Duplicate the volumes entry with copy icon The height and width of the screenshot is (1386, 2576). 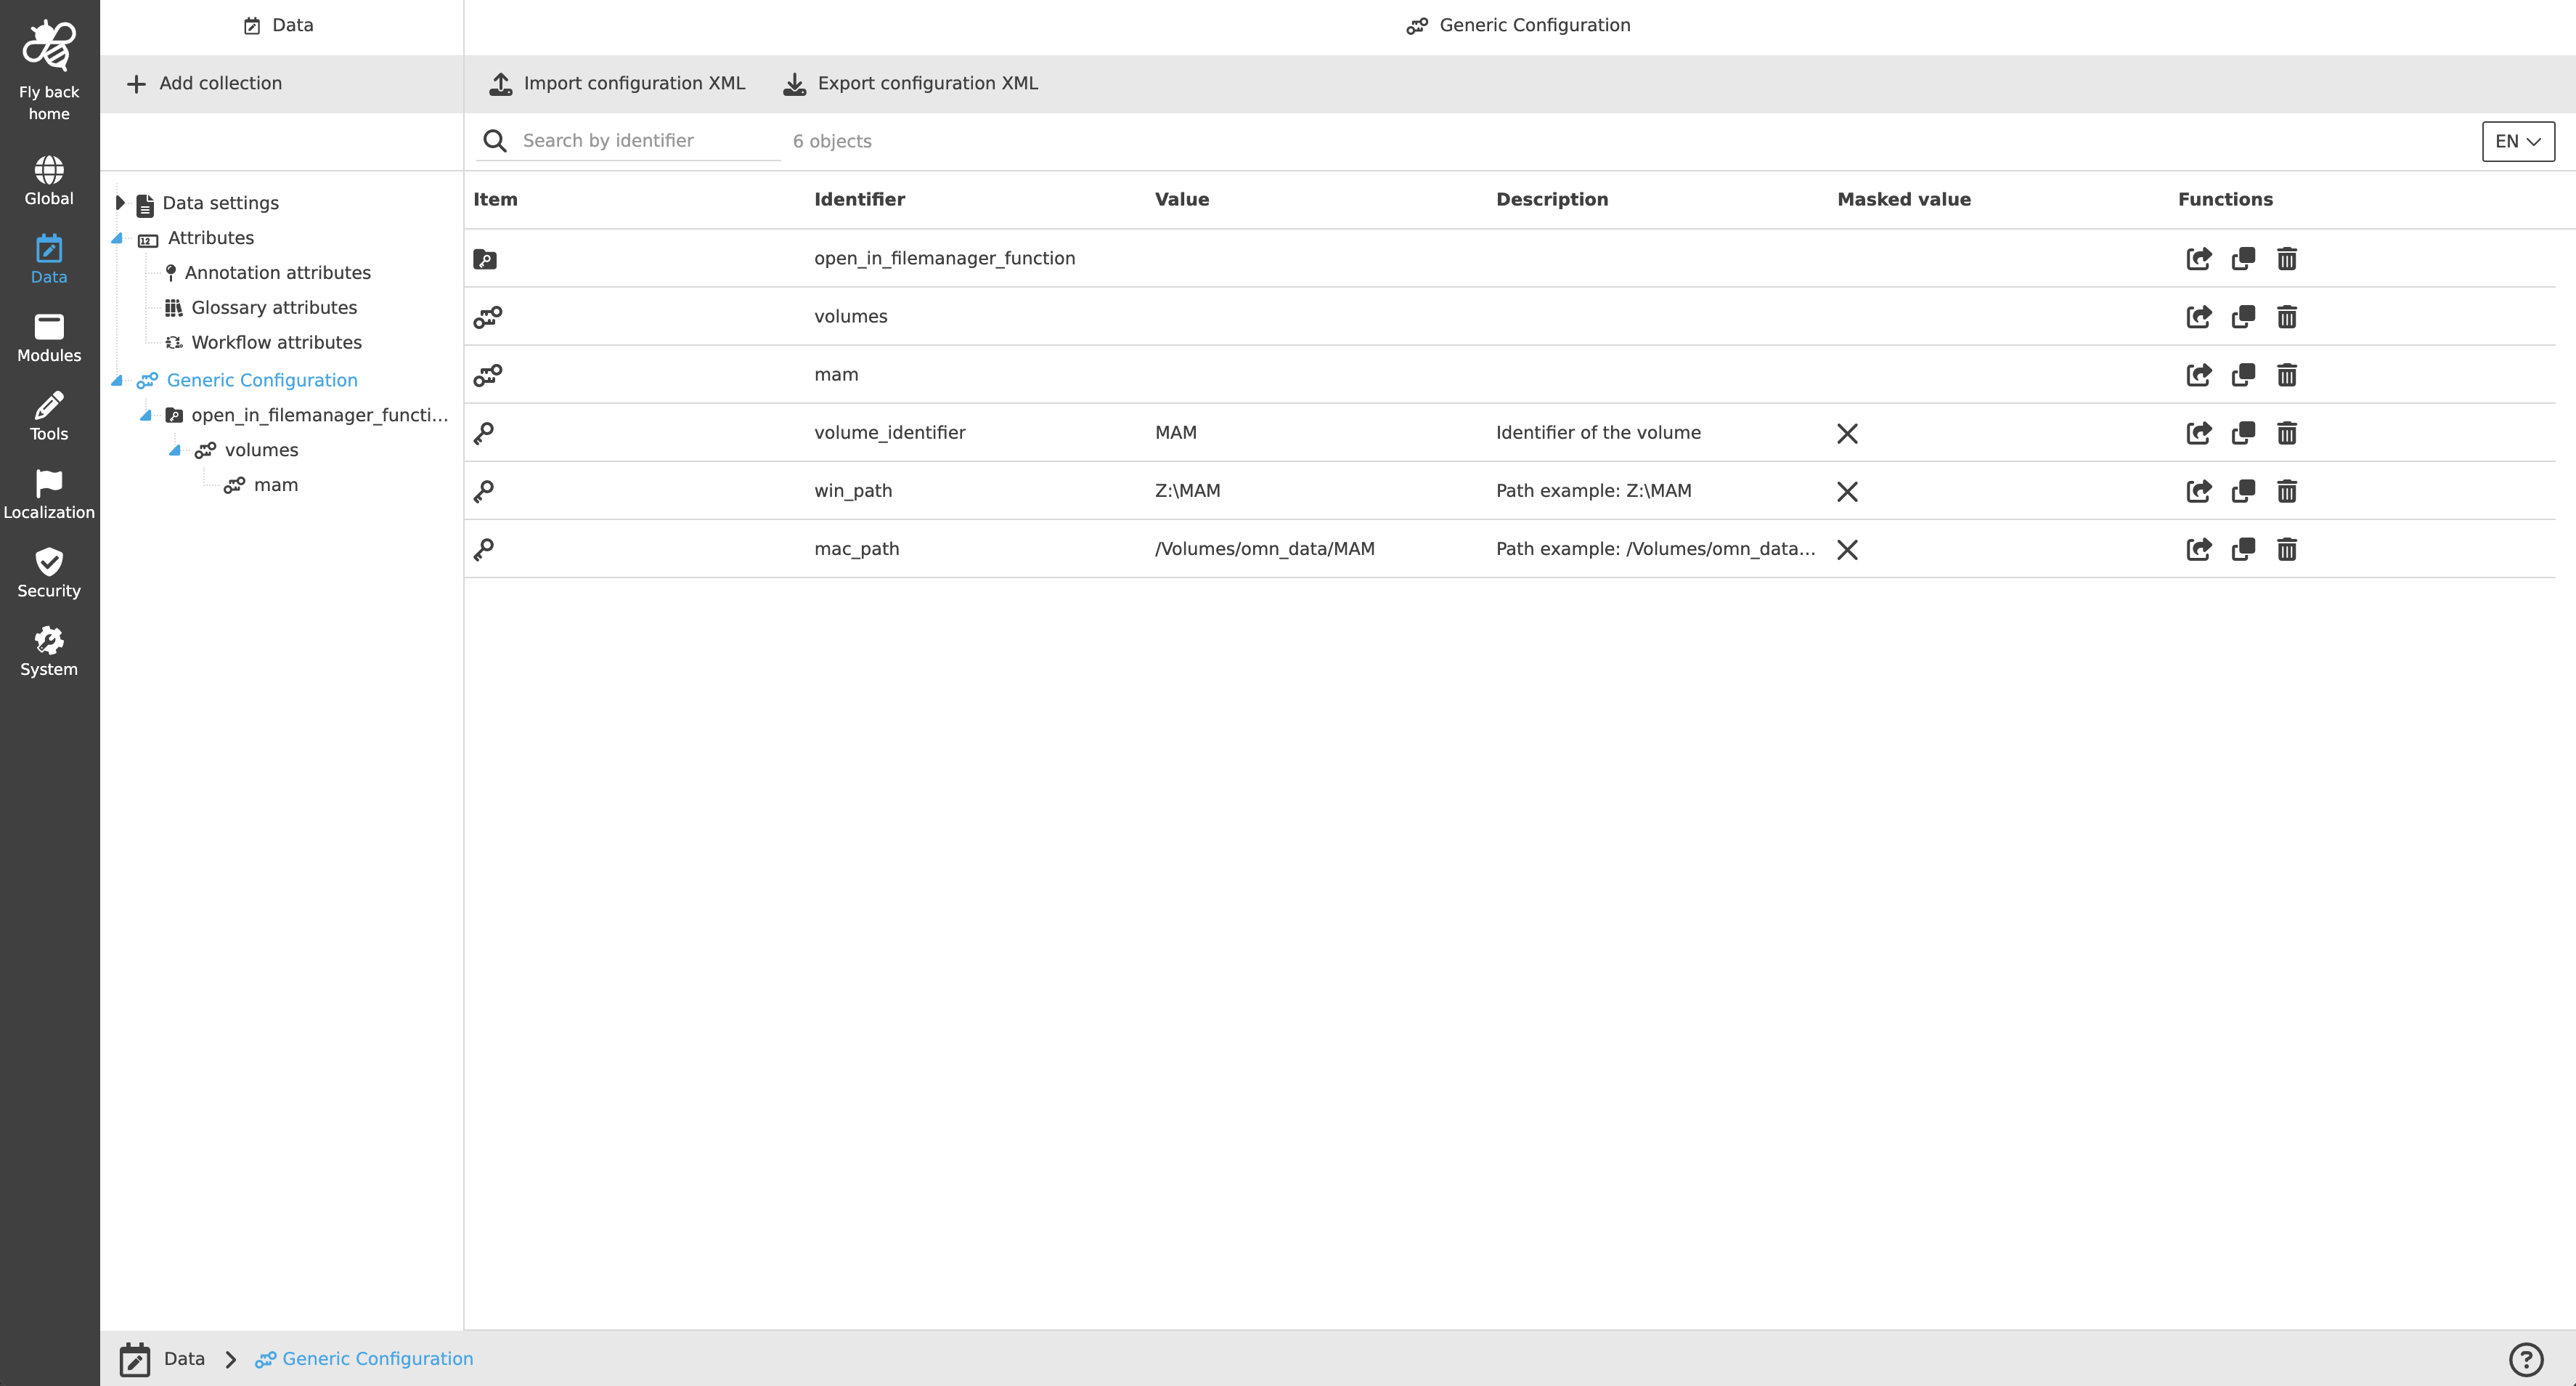2243,316
